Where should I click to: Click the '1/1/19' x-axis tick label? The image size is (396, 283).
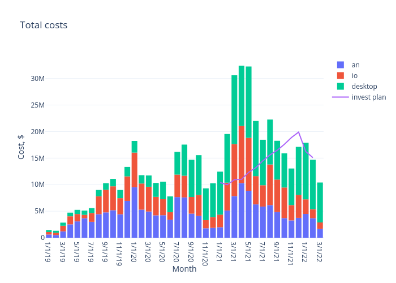point(49,254)
